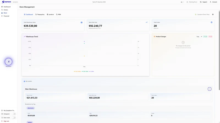
Task: Open the Daily Advisor assistant orb
Action: click(9, 62)
